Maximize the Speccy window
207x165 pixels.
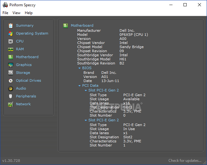(x=185, y=5)
